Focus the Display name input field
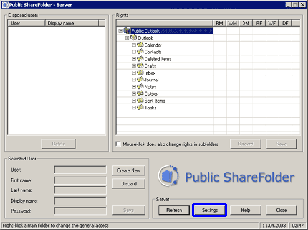Viewport: 308px width, 230px height. click(80, 201)
